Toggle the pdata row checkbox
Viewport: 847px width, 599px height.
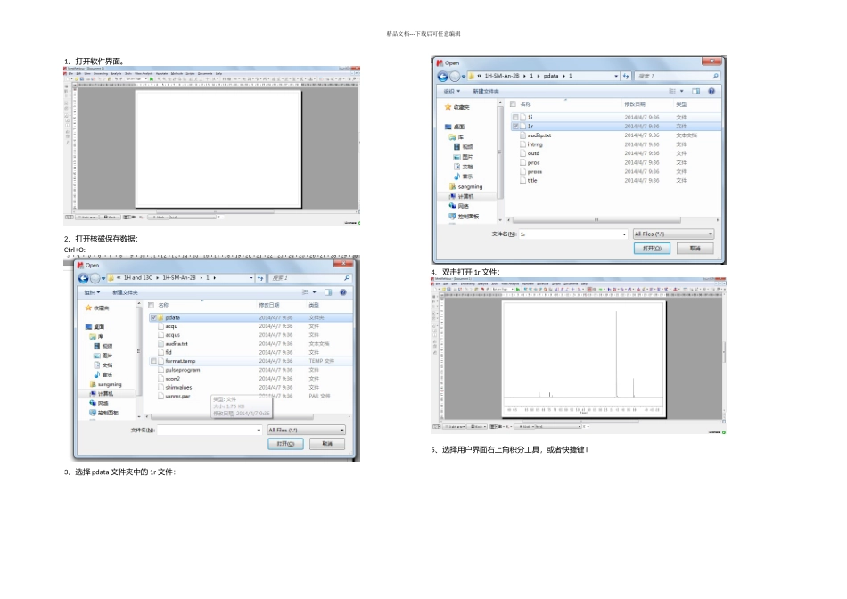coord(153,317)
